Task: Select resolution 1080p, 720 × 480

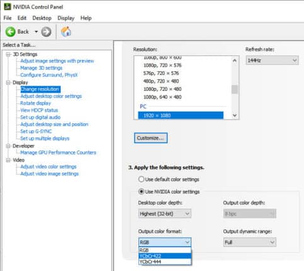Action: (162, 89)
